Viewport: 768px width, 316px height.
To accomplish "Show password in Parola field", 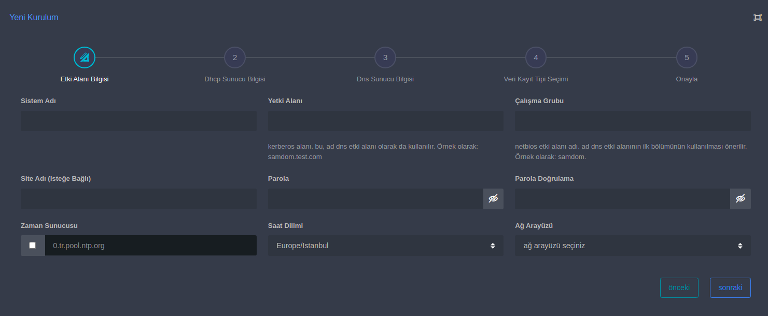I will [x=493, y=199].
